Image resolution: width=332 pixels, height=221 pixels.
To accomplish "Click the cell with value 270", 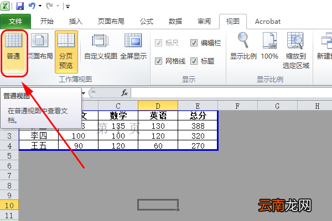I will coord(198,146).
